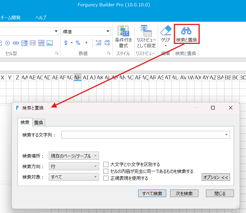Open the cell type combo box
Screen dimensions: 246x213
(x=29, y=31)
